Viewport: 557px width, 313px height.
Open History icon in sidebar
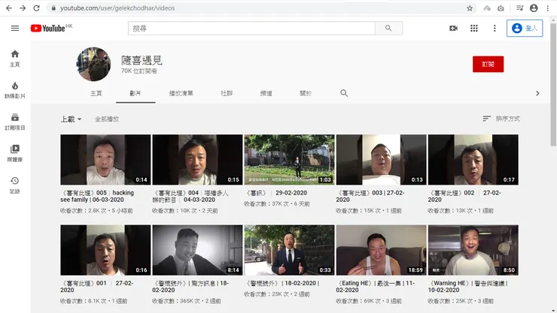coord(15,185)
